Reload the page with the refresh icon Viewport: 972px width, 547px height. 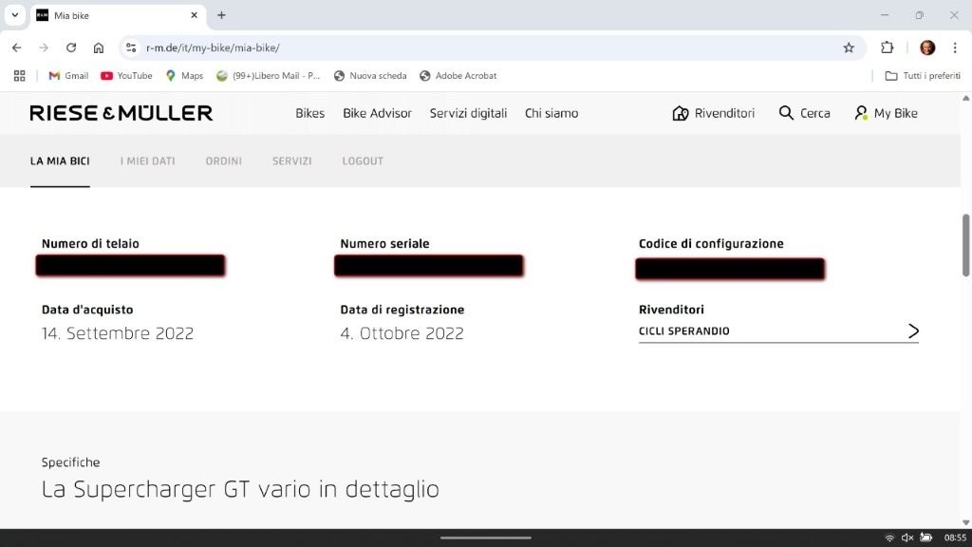pyautogui.click(x=71, y=47)
